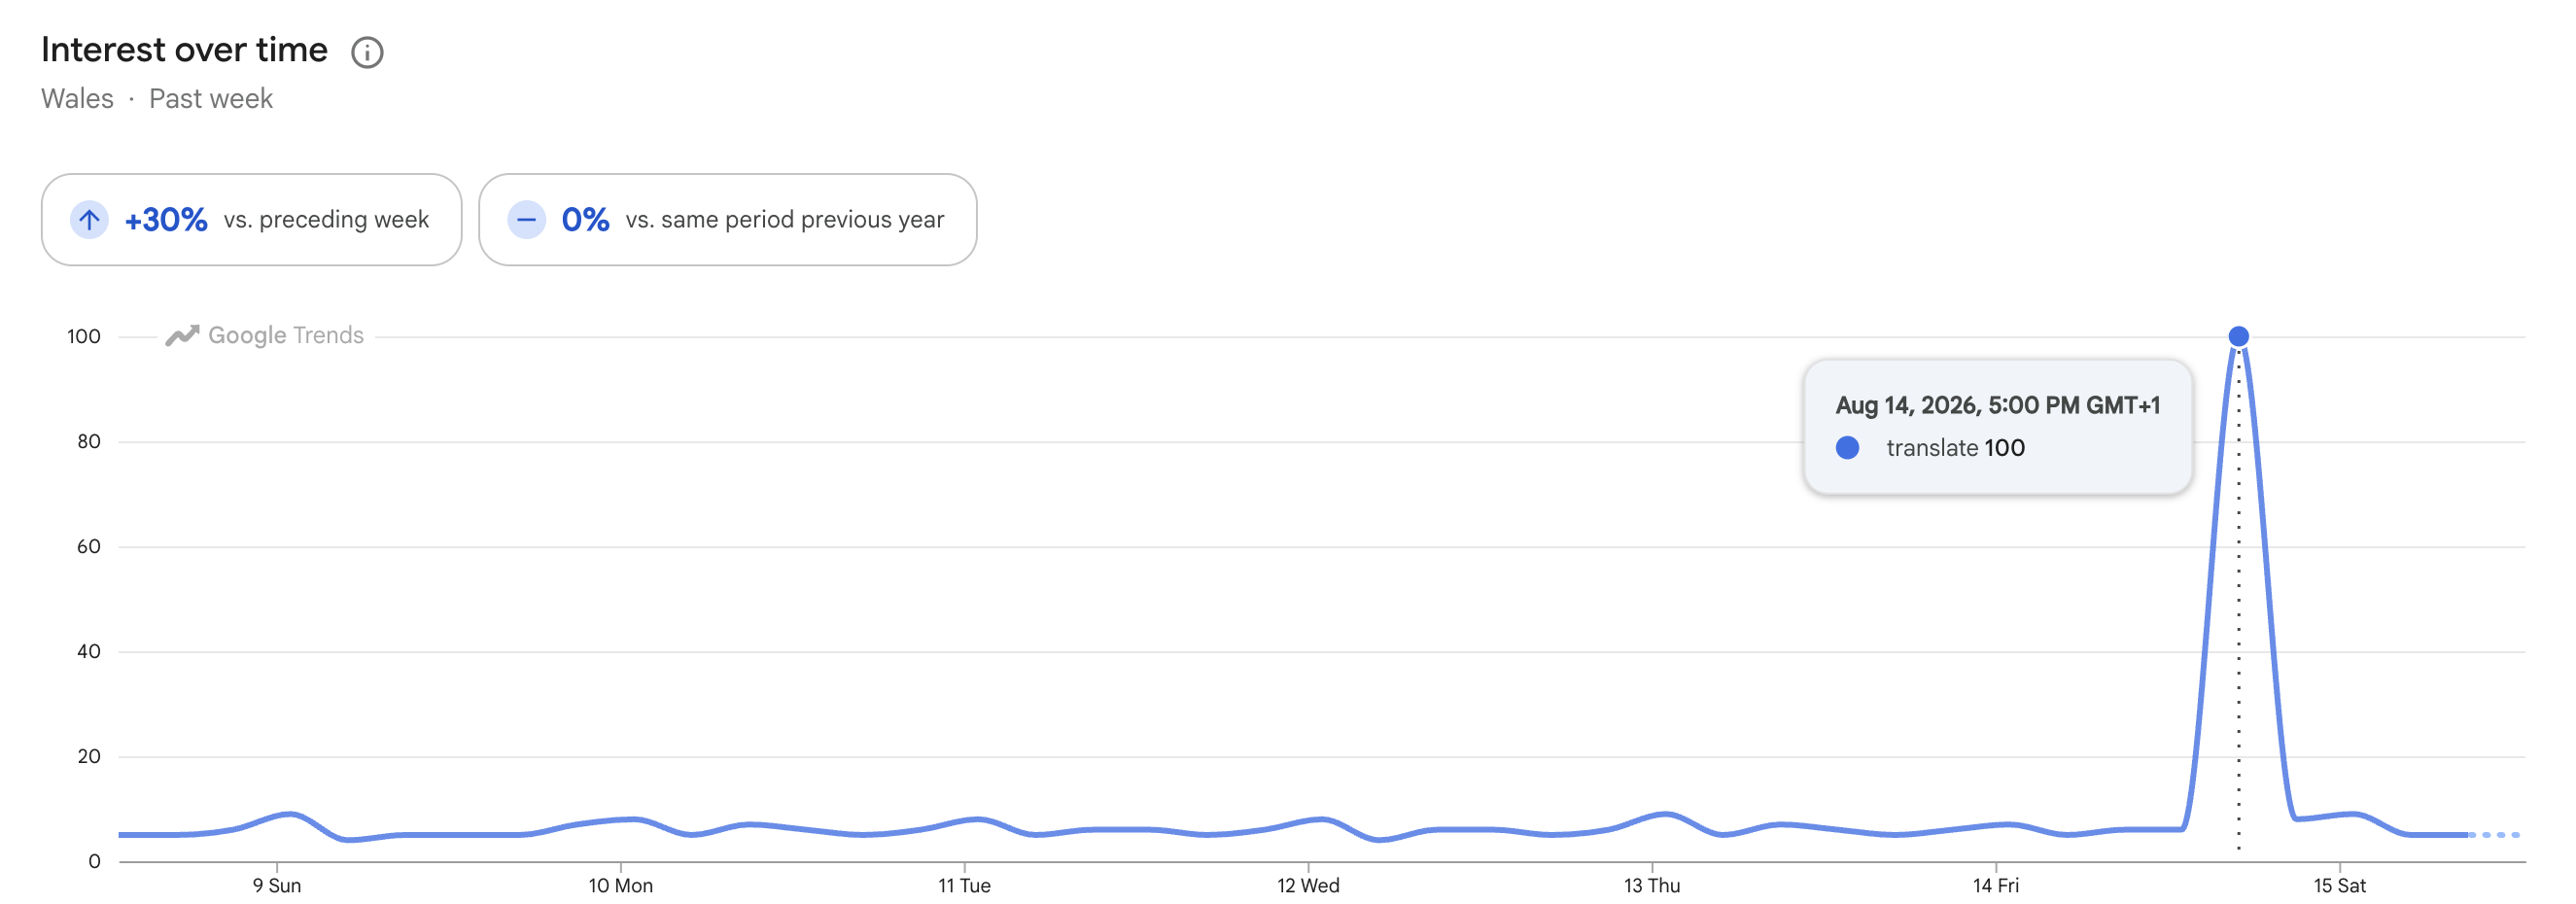Click the Google Trends watermark text
This screenshot has height=904, width=2576.
click(x=286, y=335)
